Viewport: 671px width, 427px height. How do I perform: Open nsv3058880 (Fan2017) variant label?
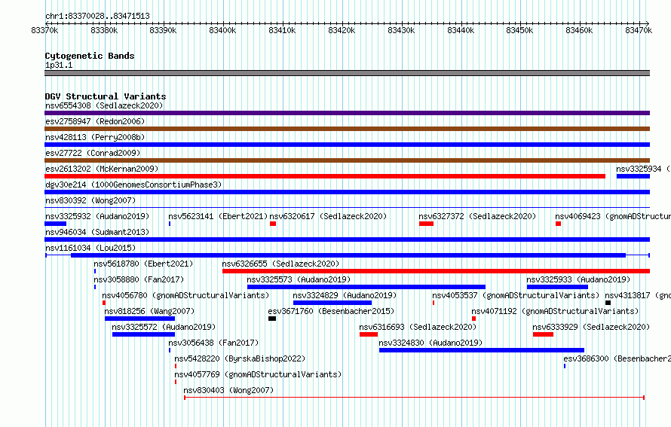point(139,279)
